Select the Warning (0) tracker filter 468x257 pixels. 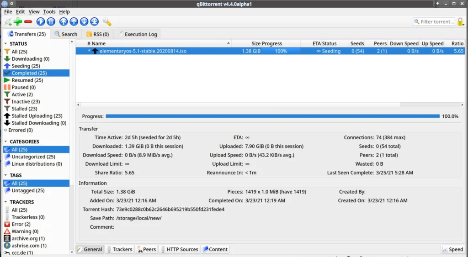(36, 231)
